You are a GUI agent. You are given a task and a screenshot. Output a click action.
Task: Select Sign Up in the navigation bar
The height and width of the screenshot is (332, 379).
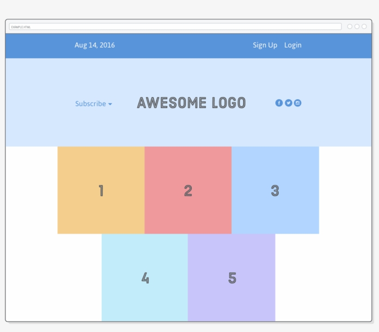coord(264,45)
